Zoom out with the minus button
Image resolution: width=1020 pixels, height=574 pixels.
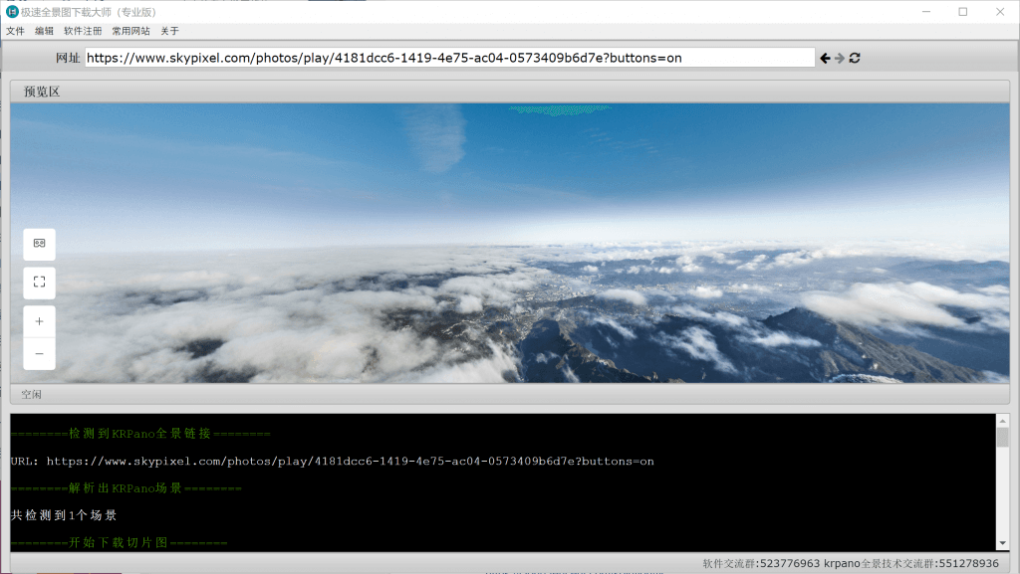click(40, 353)
